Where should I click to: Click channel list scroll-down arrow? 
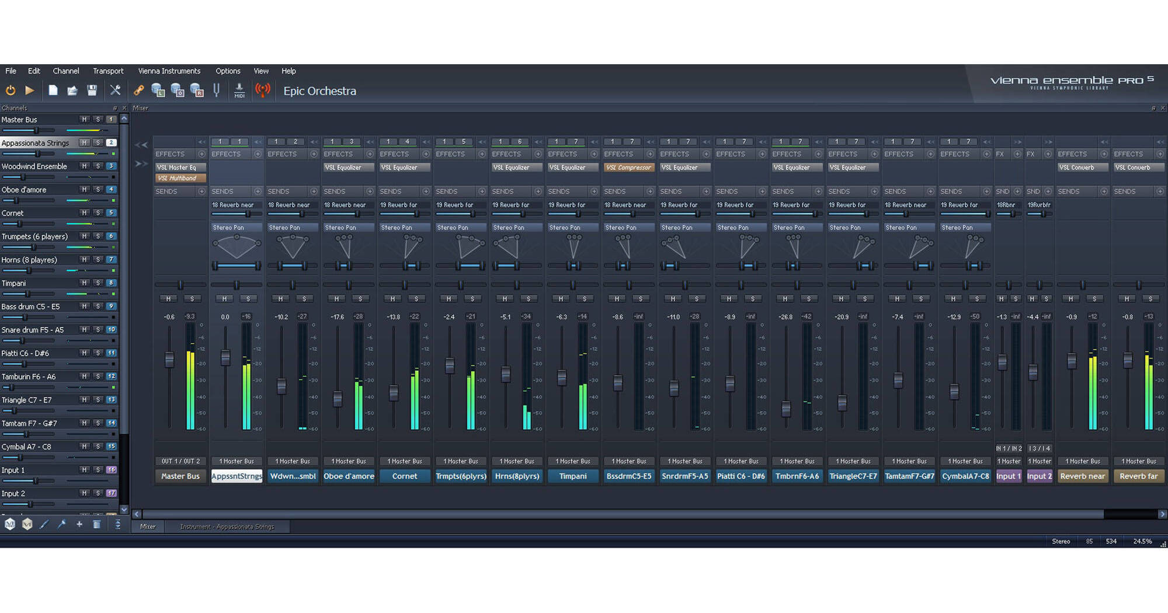pyautogui.click(x=124, y=510)
